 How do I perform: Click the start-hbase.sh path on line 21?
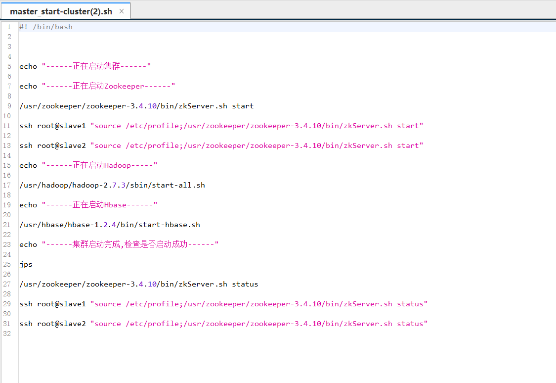pos(109,224)
